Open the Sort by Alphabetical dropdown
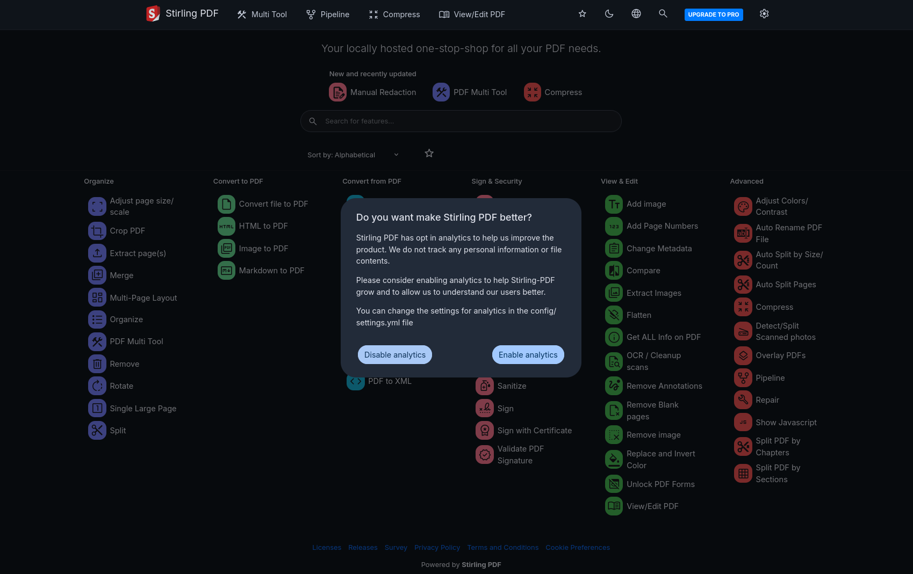 [x=353, y=155]
